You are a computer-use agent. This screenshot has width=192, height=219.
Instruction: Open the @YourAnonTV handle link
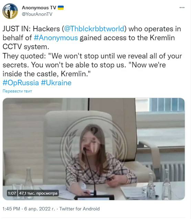(x=37, y=14)
